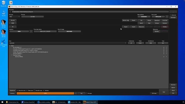The width and height of the screenshot is (185, 104).
Task: Open the Strings view
Action: (x=149, y=21)
